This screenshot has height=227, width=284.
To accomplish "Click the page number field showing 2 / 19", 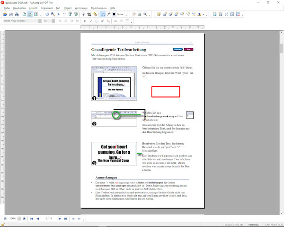I will 49,218.
